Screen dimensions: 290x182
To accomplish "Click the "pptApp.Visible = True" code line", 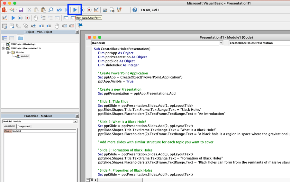I will click(116, 81).
